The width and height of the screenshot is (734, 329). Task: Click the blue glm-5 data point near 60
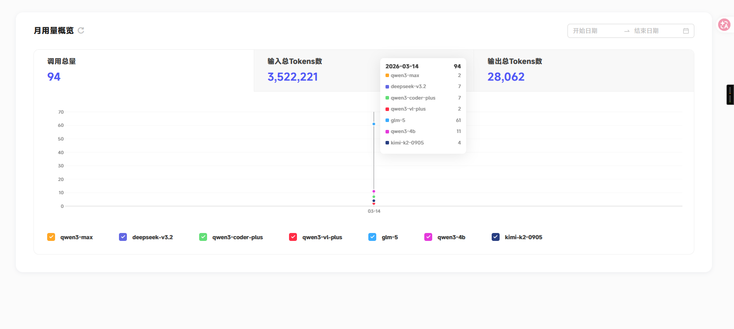pos(374,124)
